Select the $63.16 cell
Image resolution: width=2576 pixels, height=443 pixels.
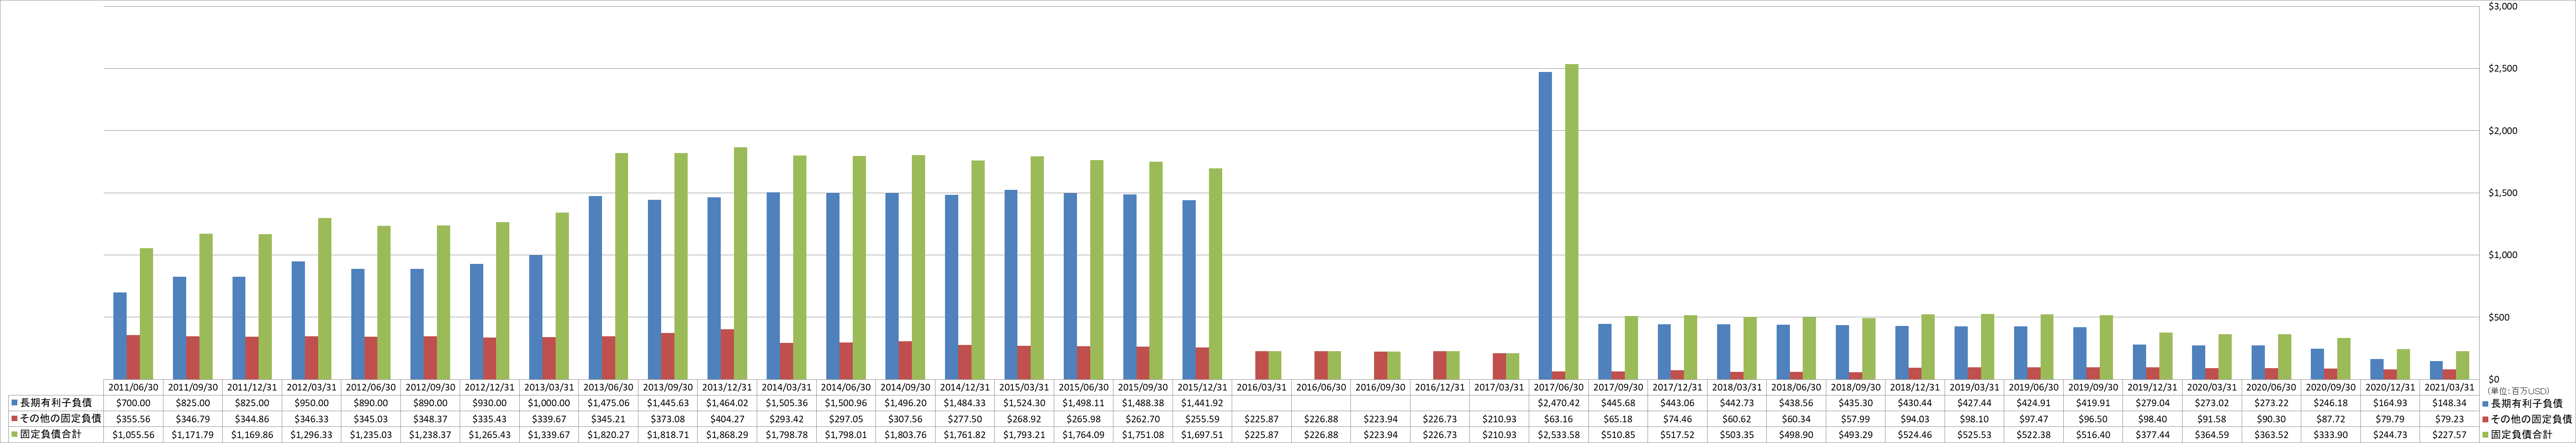[1559, 419]
